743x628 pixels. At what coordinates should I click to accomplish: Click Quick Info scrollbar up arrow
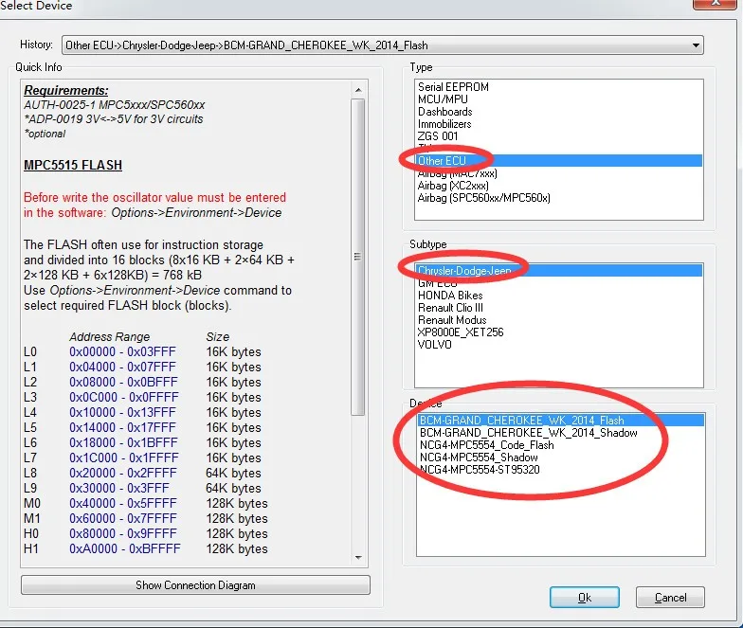[358, 90]
